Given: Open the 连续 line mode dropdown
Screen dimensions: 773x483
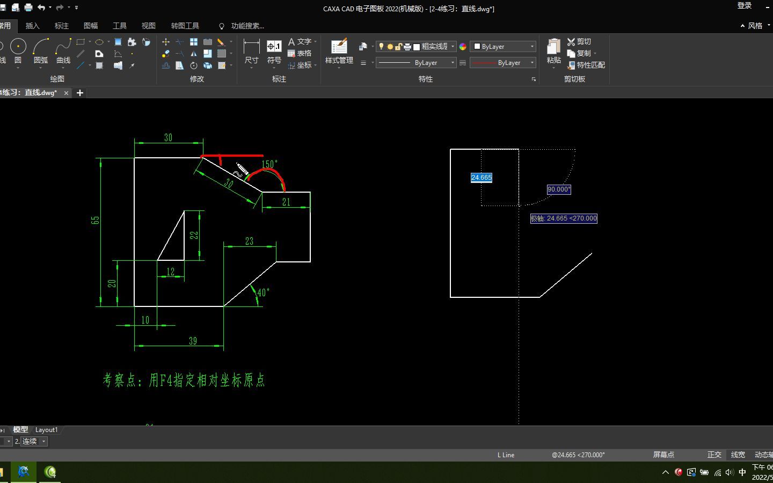Looking at the screenshot, I should coord(34,442).
